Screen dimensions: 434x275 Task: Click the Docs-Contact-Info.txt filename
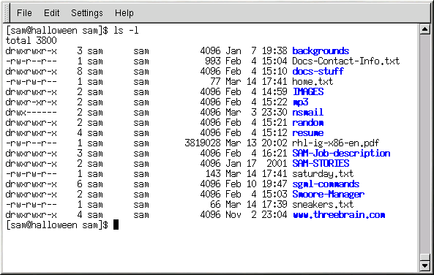point(346,61)
